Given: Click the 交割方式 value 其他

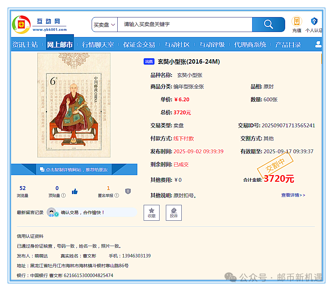Looking at the screenshot, I should point(268,138).
